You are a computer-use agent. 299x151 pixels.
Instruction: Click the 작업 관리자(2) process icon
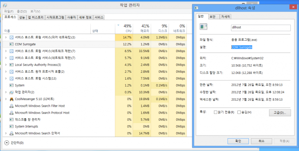[11, 92]
